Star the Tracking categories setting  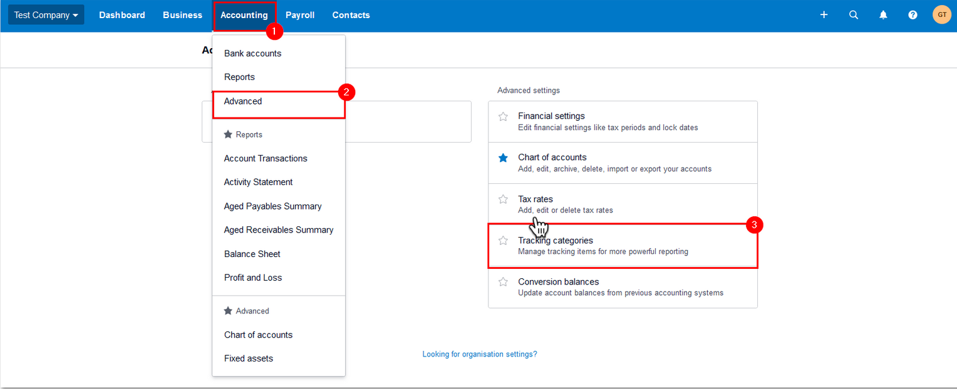tap(503, 241)
